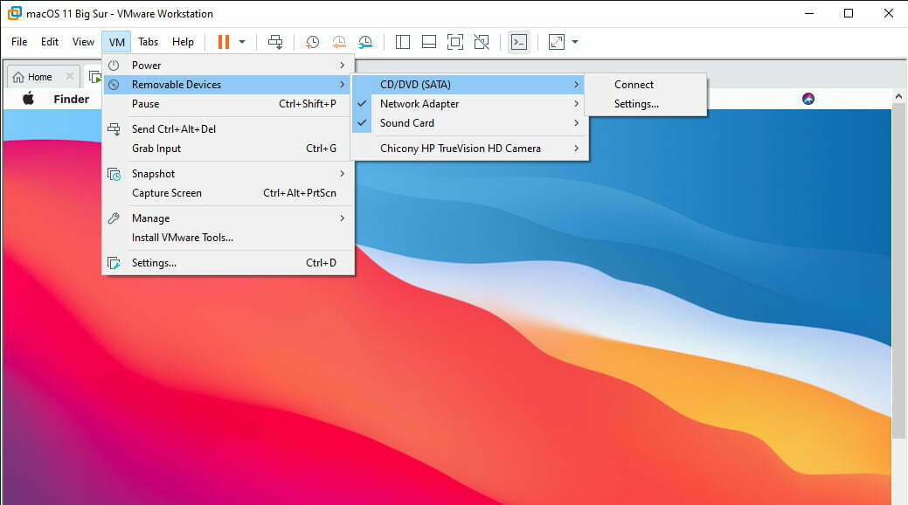Open Settings... in the CD/DVD submenu

point(646,104)
